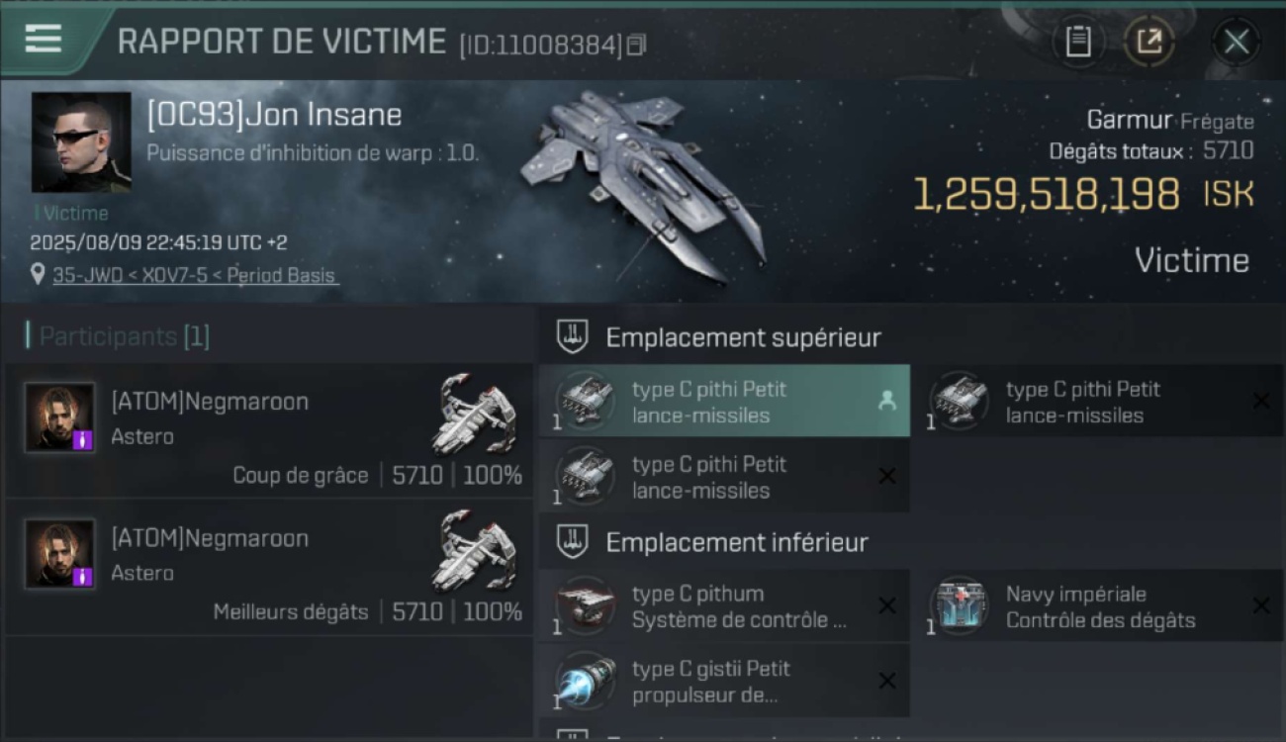1286x742 pixels.
Task: Select type C pithum Système de contrôle
Action: [724, 605]
